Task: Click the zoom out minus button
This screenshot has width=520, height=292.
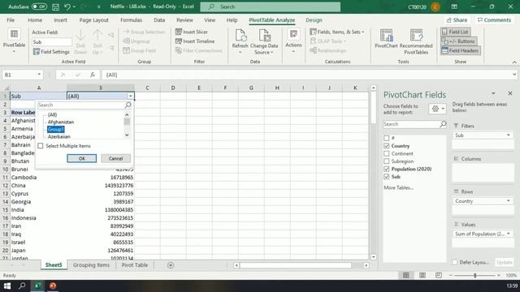Action: point(451,275)
